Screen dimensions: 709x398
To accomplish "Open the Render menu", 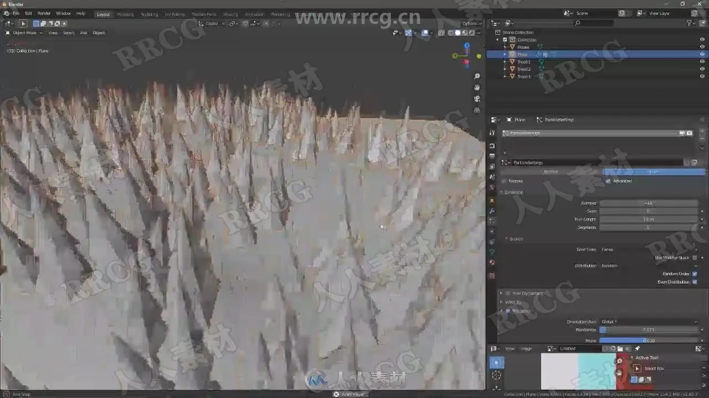I will (44, 13).
